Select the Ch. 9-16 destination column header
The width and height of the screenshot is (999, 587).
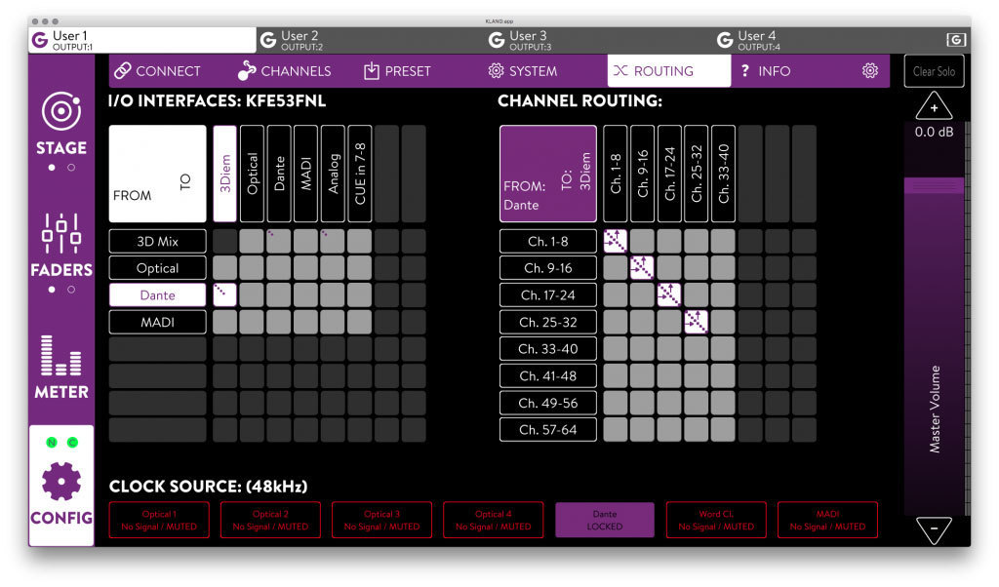coord(642,174)
